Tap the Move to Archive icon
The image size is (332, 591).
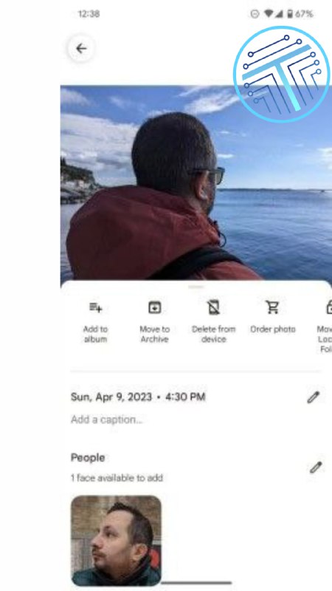pyautogui.click(x=155, y=308)
